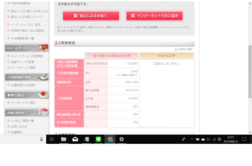Screen dimensions: 252x166
Task: Click the microphone icon in search box
Action: 41,139
